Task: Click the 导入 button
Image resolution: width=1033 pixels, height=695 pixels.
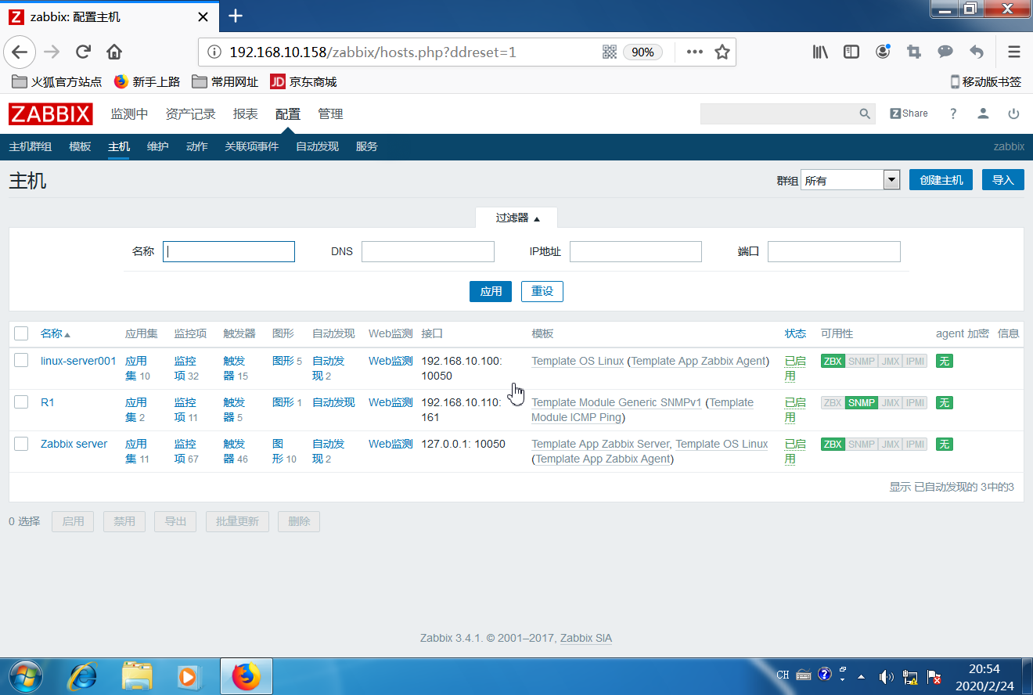Action: [x=1002, y=180]
